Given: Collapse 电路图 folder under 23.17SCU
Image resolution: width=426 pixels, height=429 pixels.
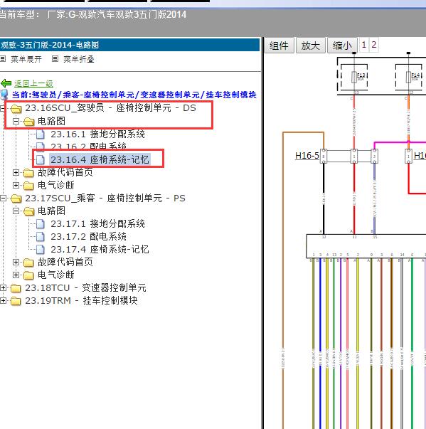Looking at the screenshot, I should pos(16,211).
